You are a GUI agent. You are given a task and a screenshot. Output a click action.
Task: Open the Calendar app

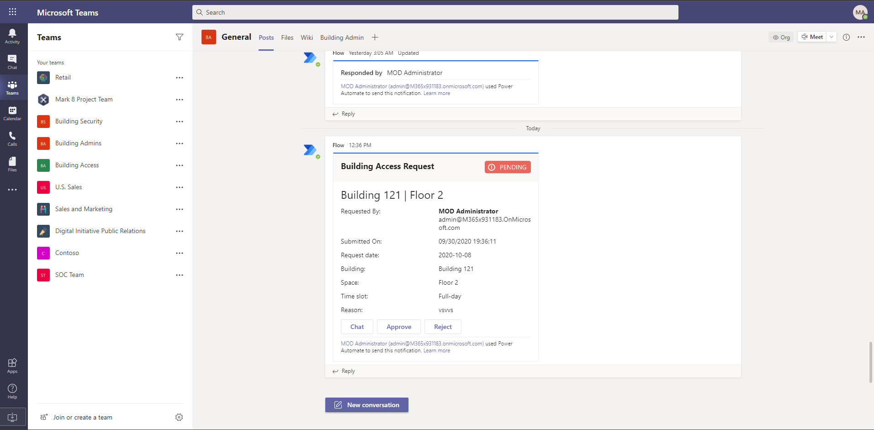(12, 113)
